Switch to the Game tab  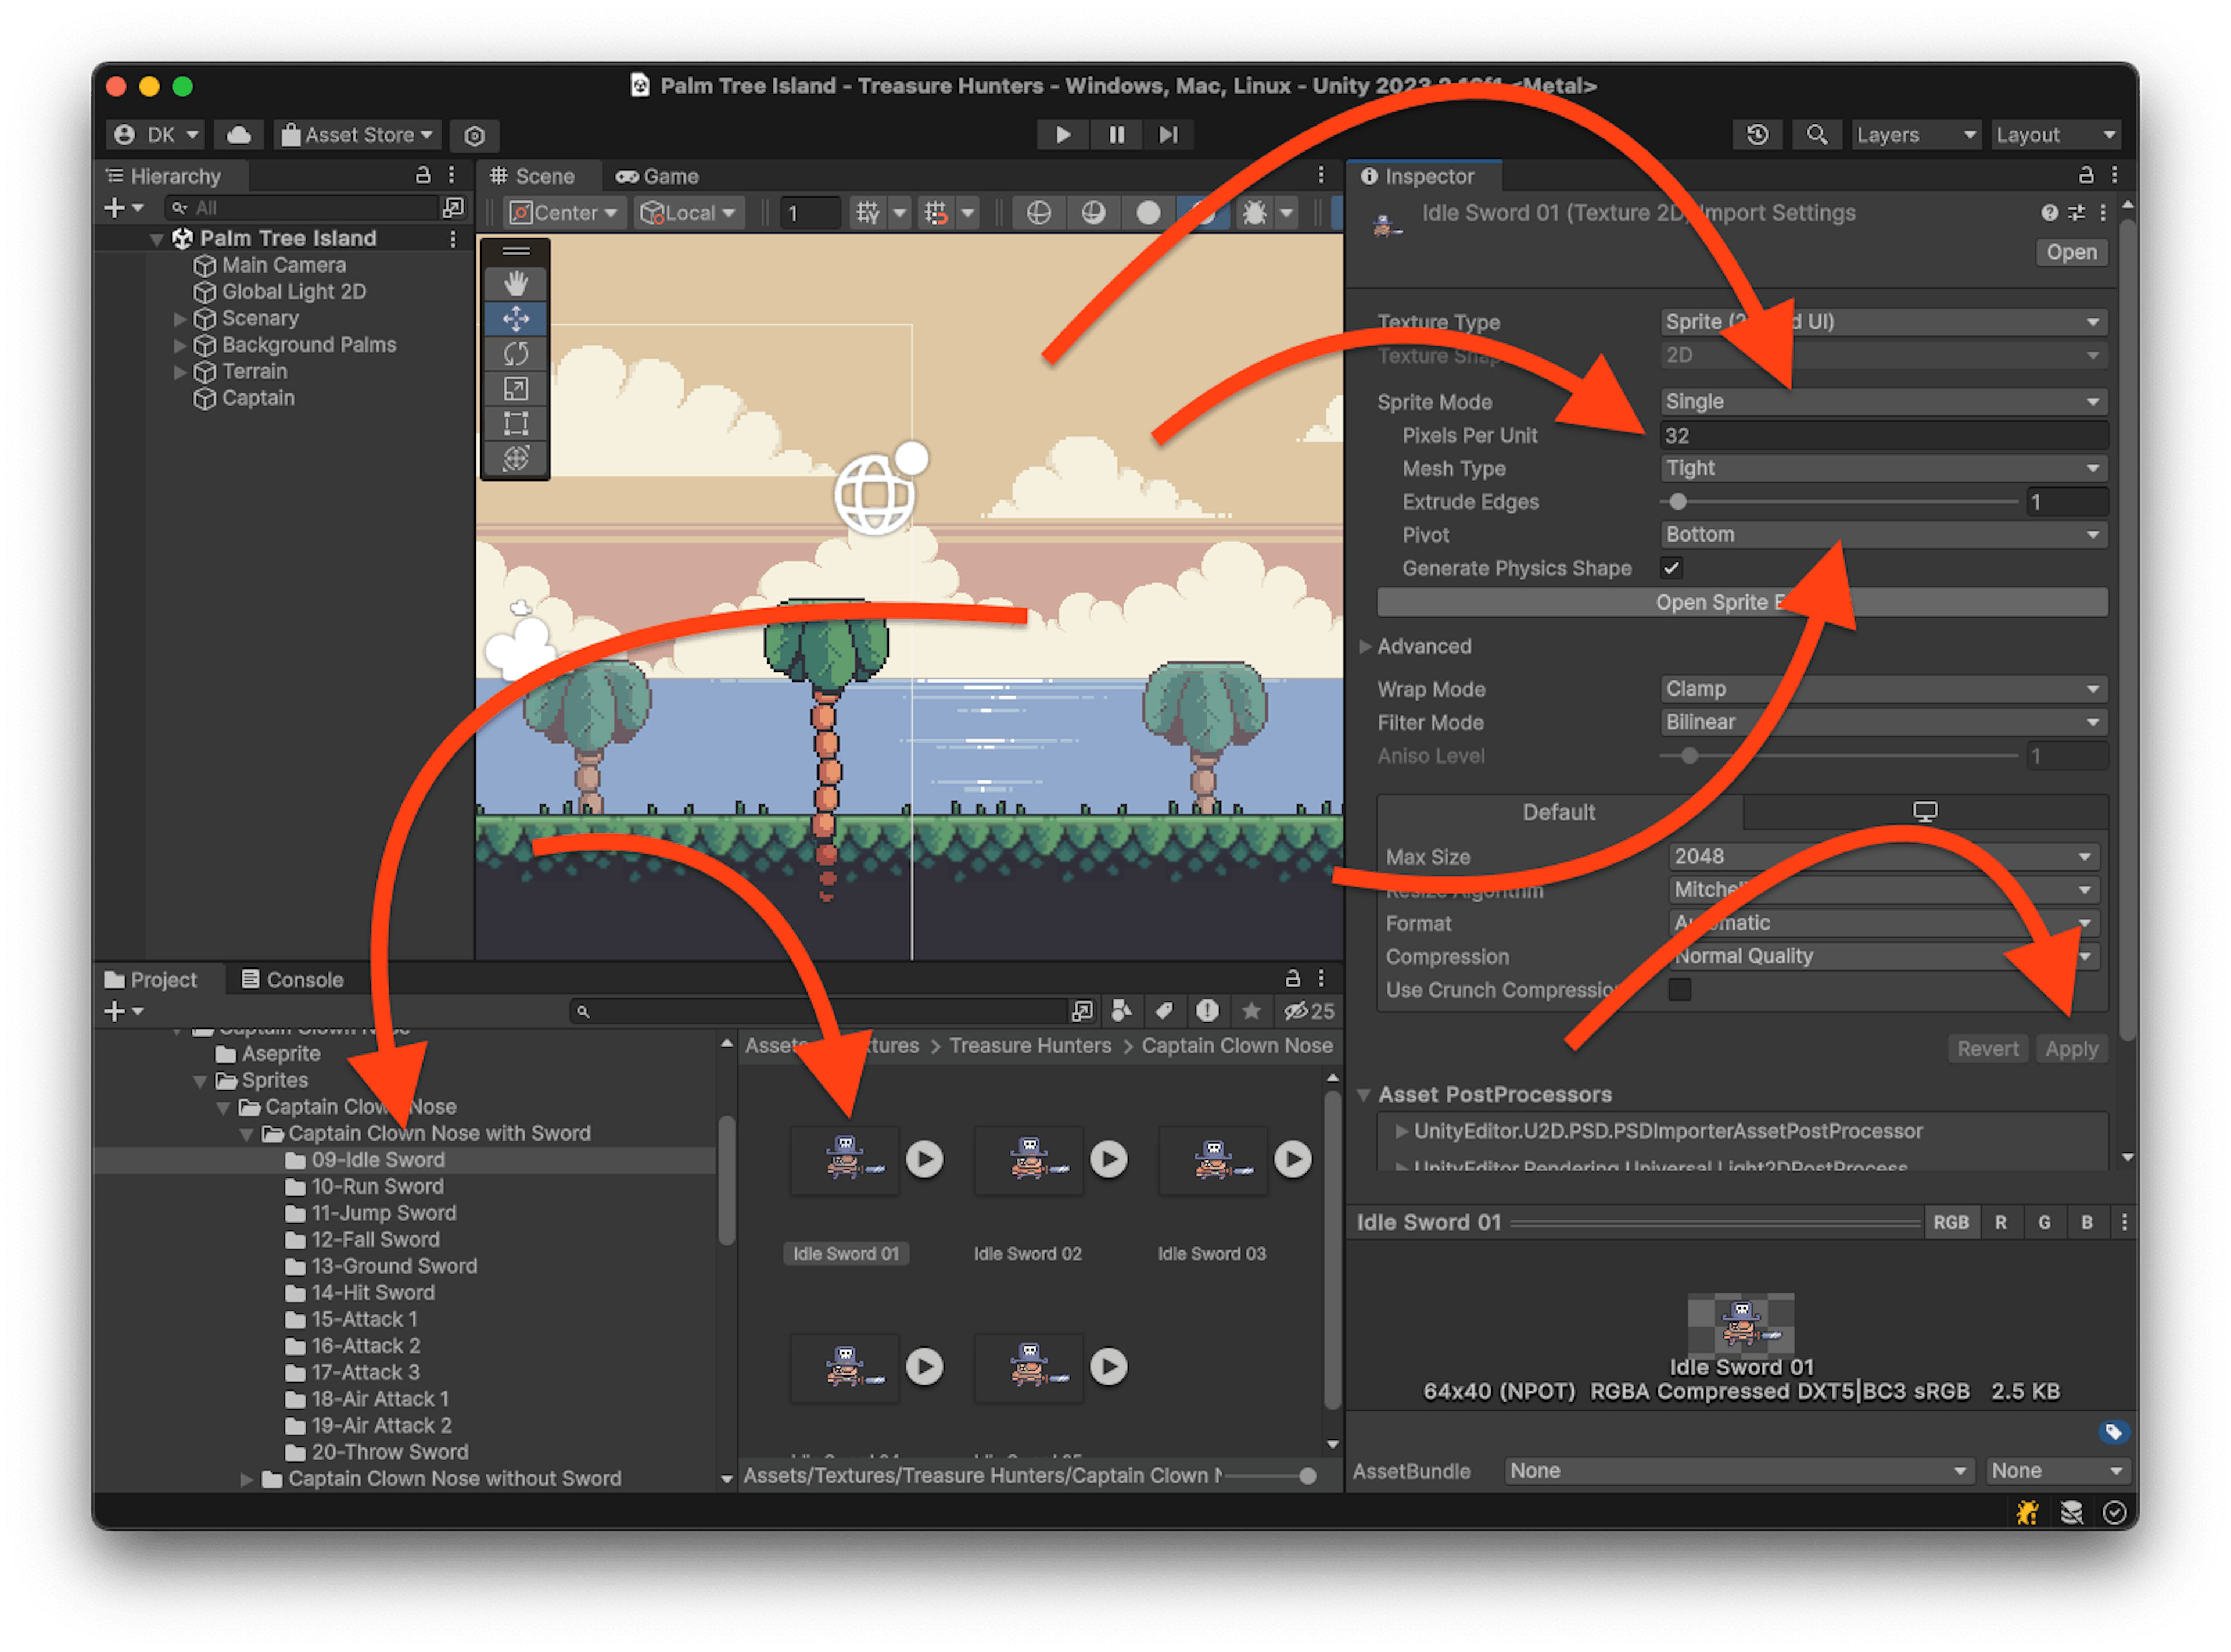click(x=657, y=176)
